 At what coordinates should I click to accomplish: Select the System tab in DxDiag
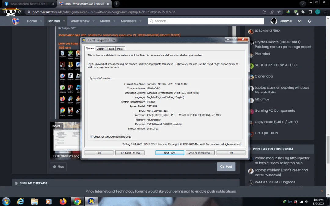pos(90,48)
